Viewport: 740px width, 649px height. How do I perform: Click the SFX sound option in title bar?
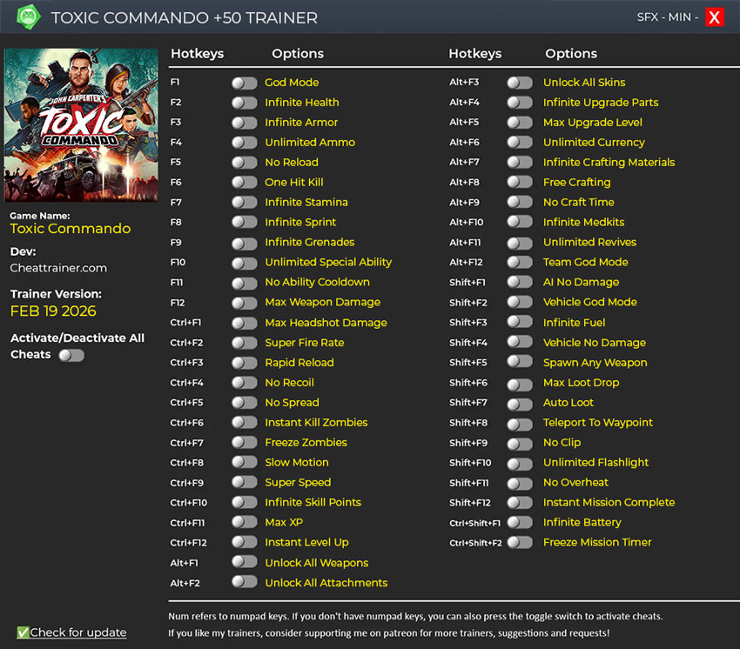point(647,17)
